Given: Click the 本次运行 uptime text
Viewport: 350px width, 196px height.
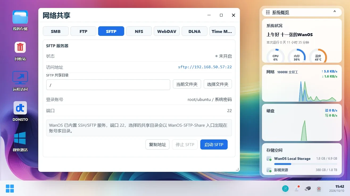Looking at the screenshot, I should (x=288, y=42).
